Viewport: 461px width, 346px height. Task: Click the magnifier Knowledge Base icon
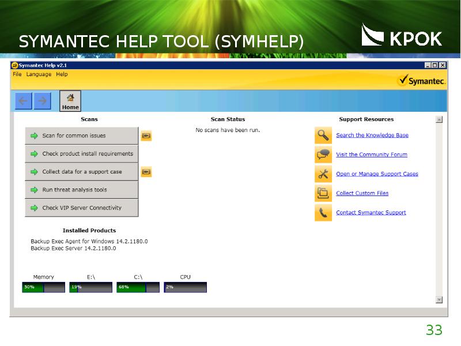(323, 136)
